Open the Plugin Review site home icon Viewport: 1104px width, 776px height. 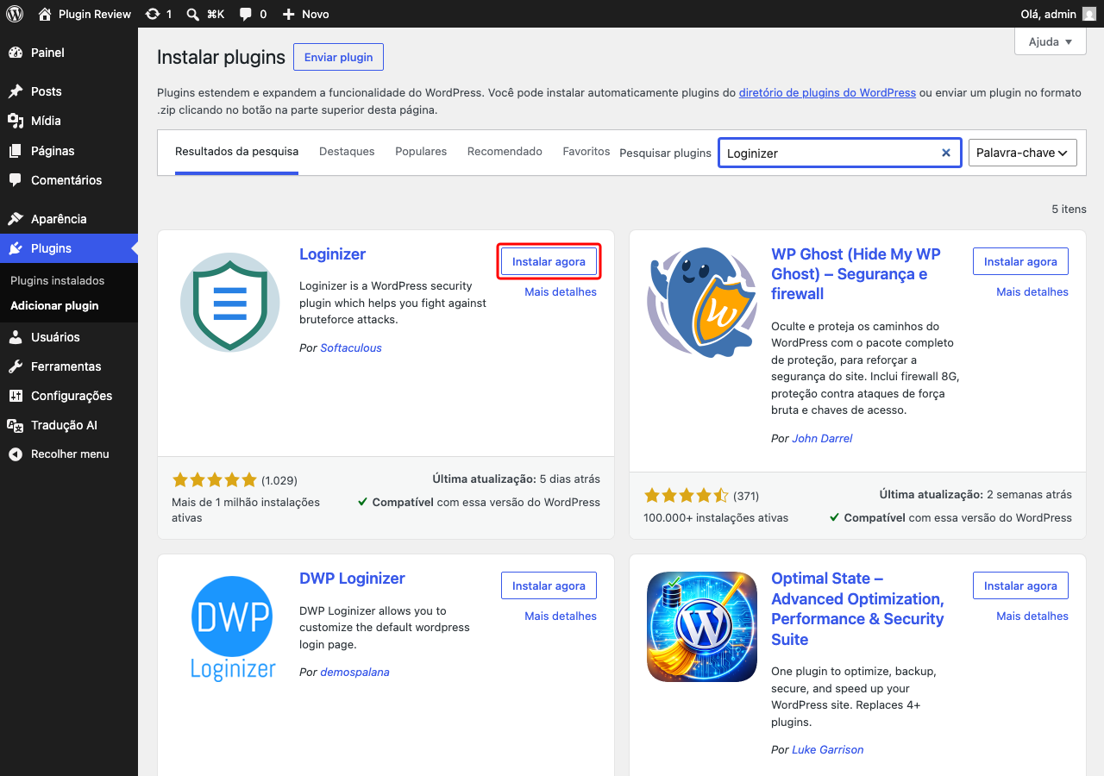pyautogui.click(x=45, y=14)
